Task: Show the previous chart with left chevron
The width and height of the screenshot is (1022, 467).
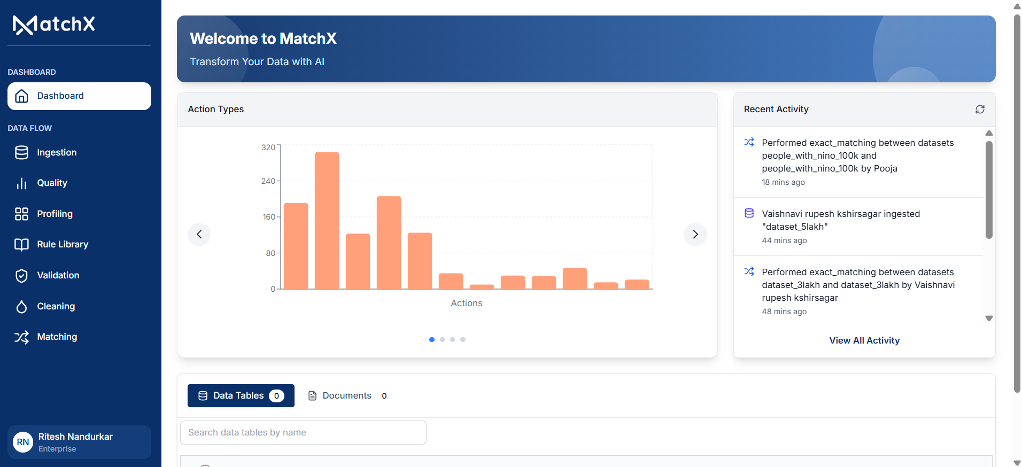Action: click(x=199, y=235)
